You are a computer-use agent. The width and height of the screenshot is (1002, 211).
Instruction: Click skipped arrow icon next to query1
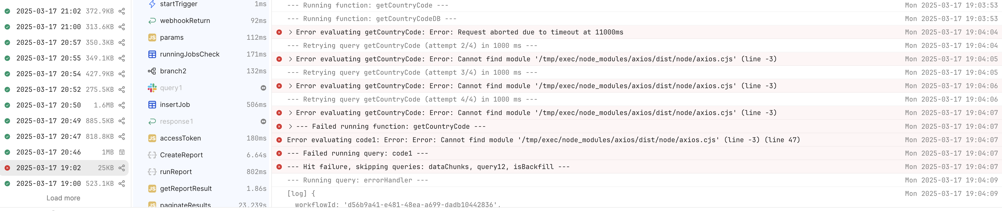(263, 88)
